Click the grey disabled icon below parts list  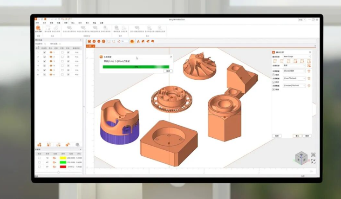77,145
